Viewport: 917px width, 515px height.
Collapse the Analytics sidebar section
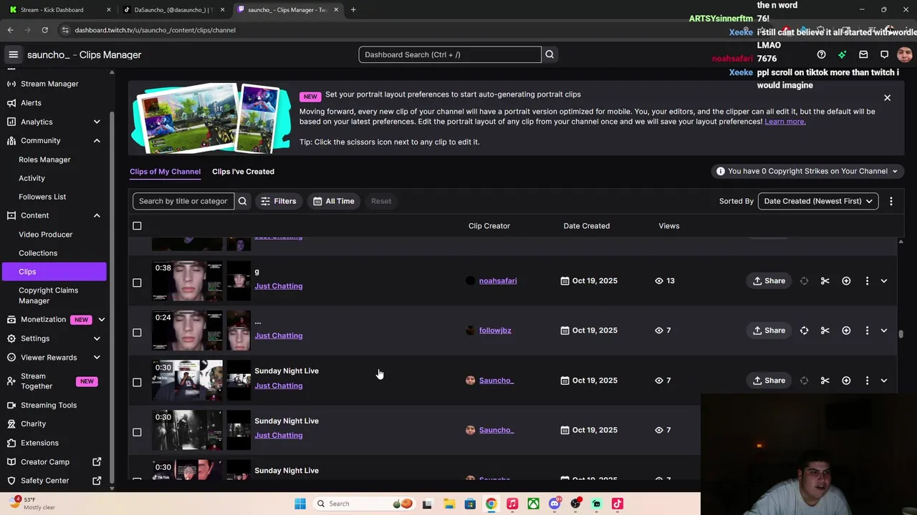pyautogui.click(x=97, y=122)
